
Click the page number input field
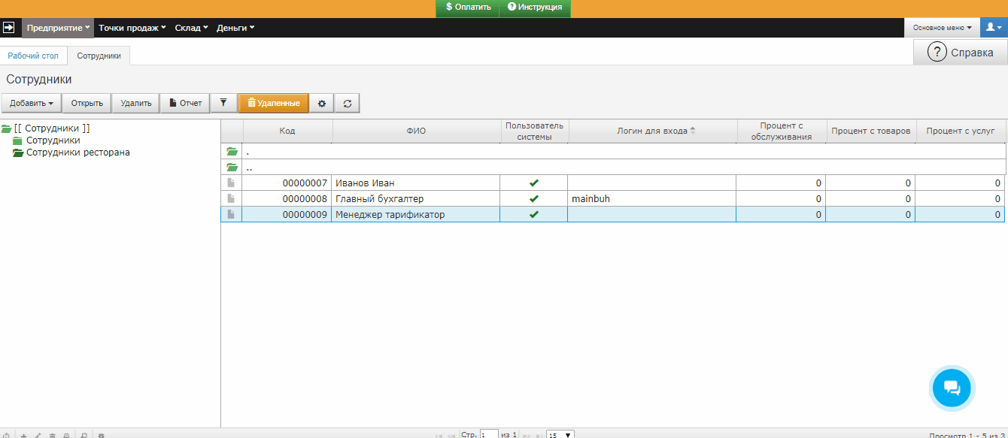click(488, 434)
